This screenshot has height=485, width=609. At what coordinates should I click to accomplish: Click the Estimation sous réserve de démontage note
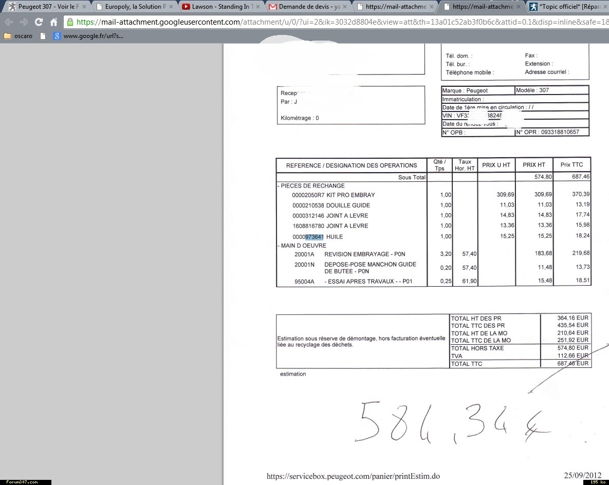[x=361, y=341]
